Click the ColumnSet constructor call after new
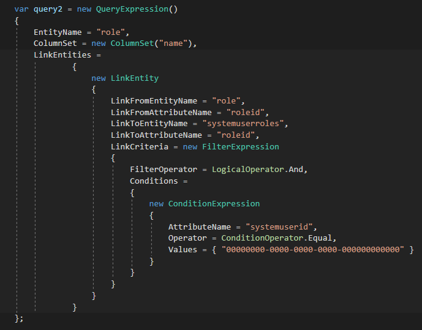The height and width of the screenshot is (330, 422). coord(132,43)
